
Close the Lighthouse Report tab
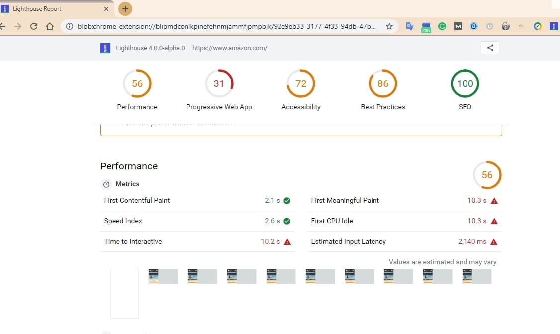tap(106, 9)
